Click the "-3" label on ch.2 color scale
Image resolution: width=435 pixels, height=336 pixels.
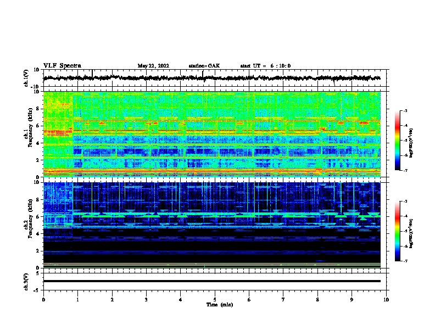(x=405, y=201)
